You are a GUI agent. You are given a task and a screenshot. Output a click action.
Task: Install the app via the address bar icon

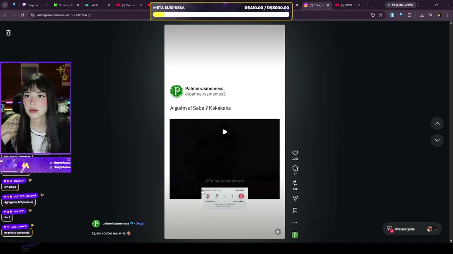pyautogui.click(x=373, y=15)
